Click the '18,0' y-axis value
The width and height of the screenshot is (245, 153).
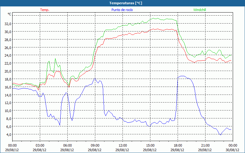[8, 79]
